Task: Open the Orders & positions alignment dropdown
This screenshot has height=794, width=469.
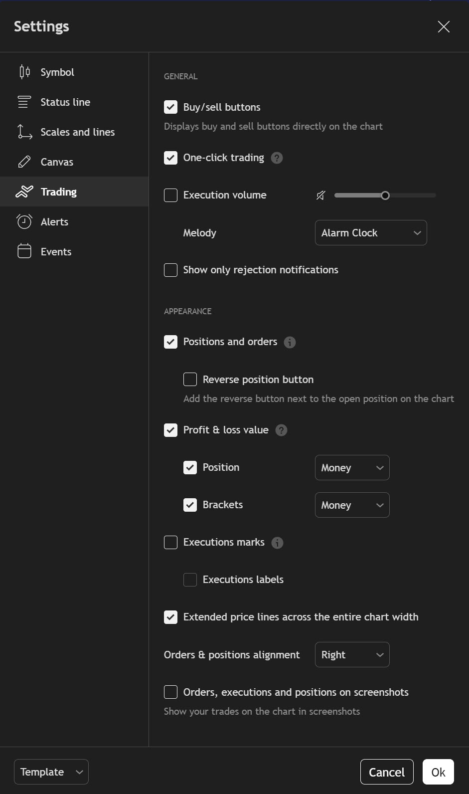Action: pyautogui.click(x=352, y=655)
